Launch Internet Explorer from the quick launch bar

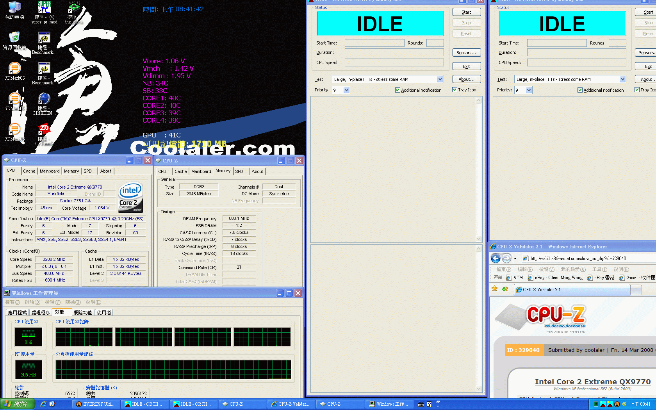point(43,404)
